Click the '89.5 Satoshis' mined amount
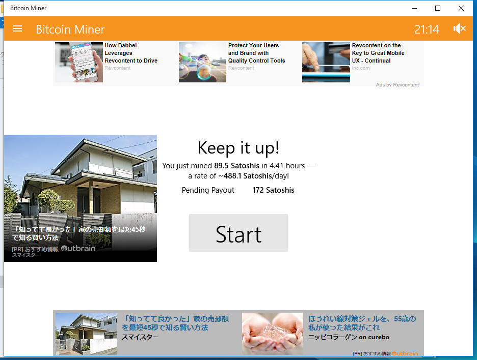Screen dimensions: 477x360 pyautogui.click(x=236, y=166)
